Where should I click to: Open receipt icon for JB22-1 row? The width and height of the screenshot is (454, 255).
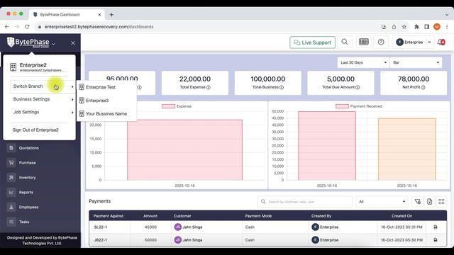[x=436, y=240]
